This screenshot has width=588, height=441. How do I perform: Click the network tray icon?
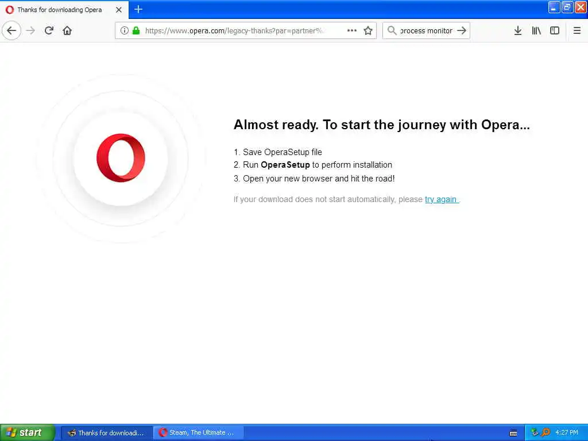pyautogui.click(x=535, y=432)
